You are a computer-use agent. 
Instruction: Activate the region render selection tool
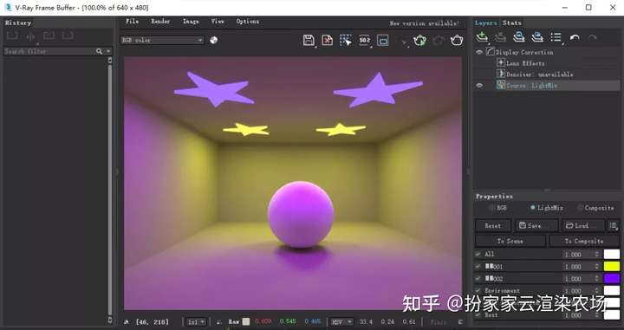click(x=346, y=40)
